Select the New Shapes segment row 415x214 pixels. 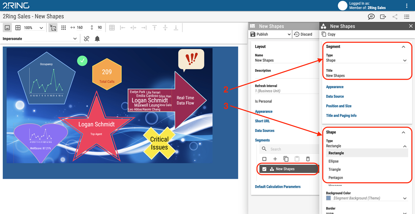coord(289,169)
